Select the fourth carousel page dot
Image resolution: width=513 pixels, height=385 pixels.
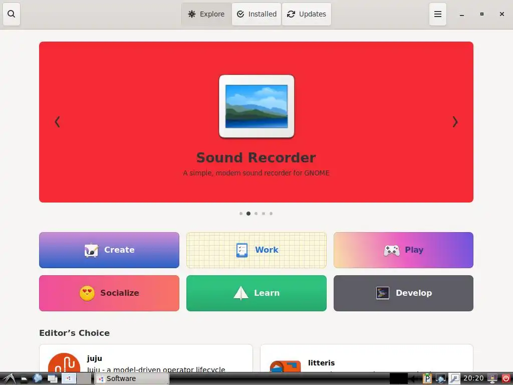pos(264,214)
